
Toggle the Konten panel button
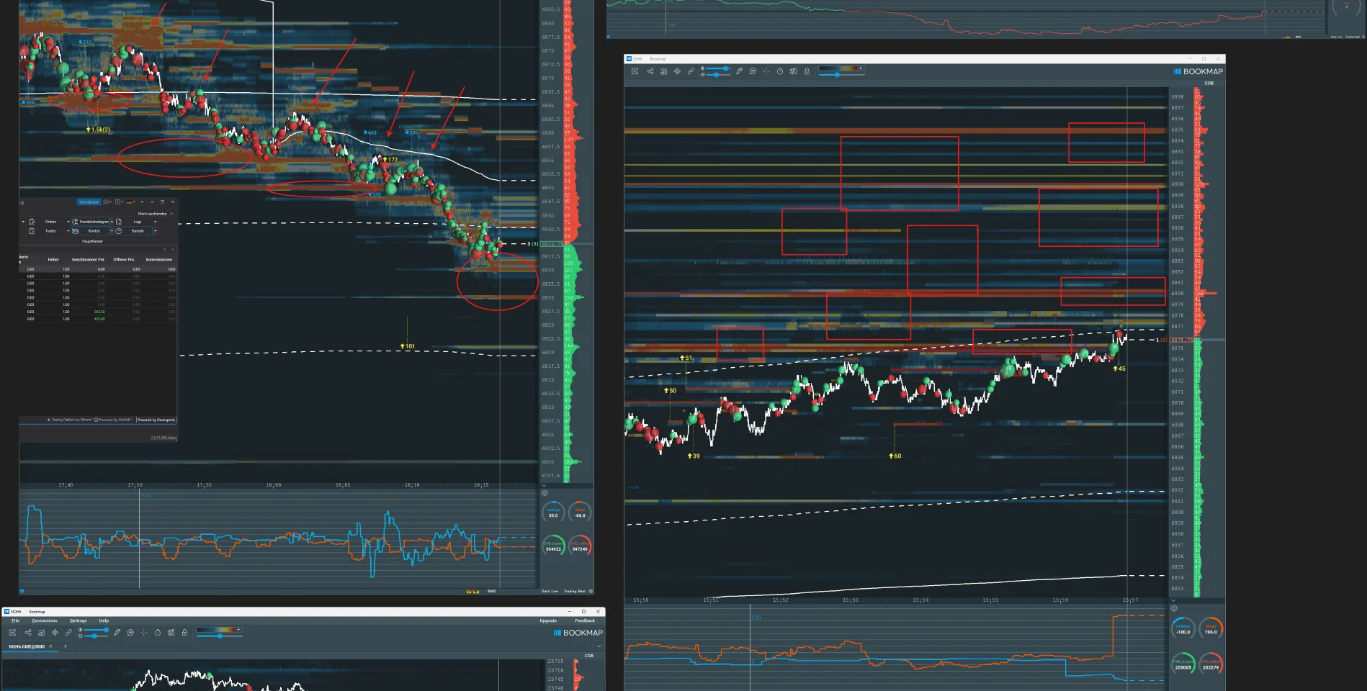tap(90, 231)
